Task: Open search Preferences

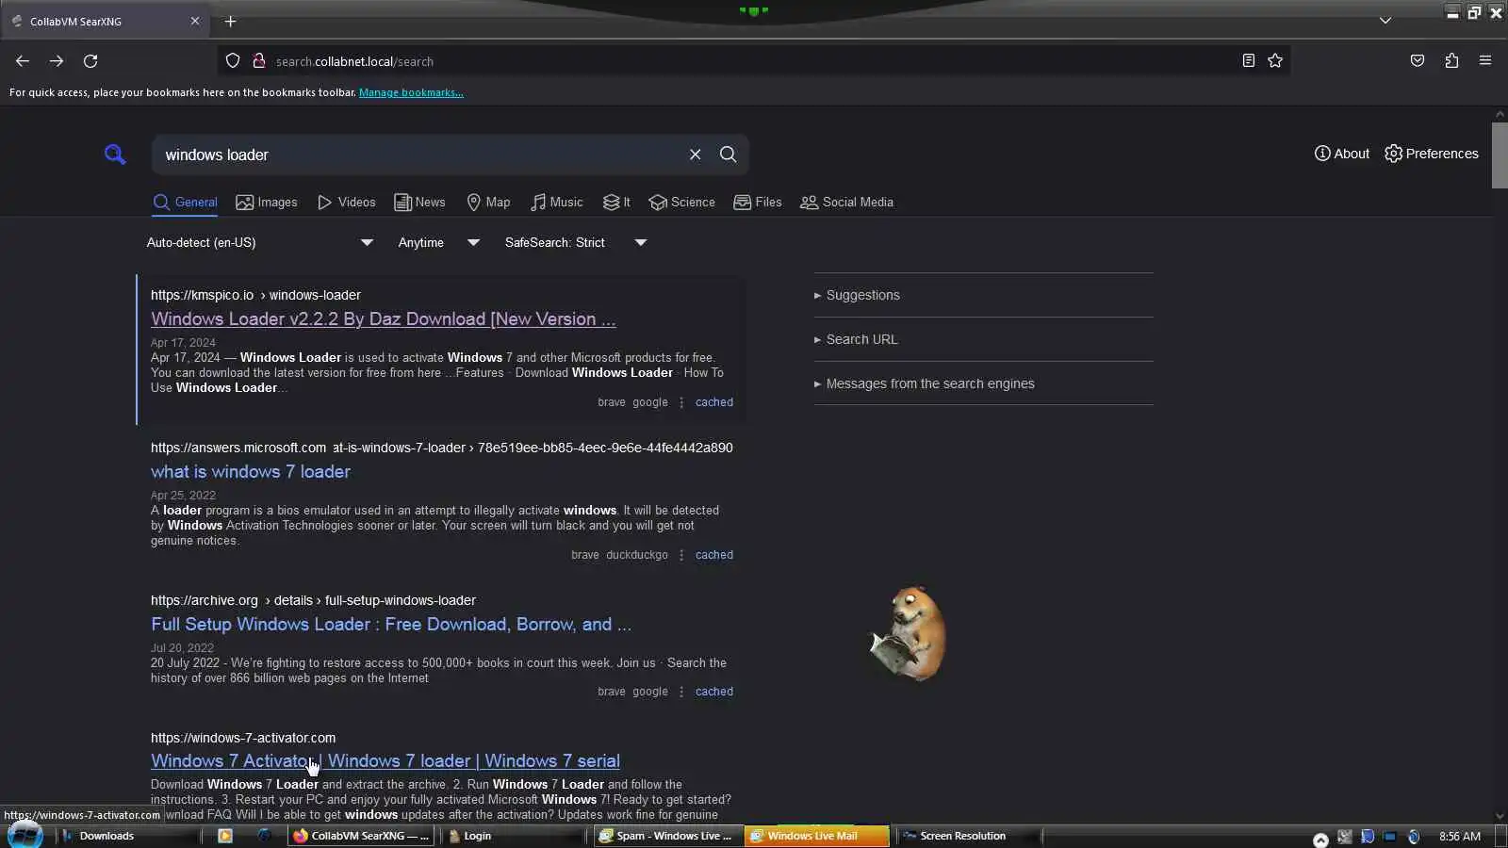Action: click(x=1431, y=154)
